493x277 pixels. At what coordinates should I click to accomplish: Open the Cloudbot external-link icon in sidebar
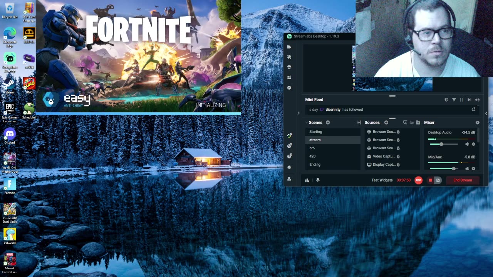(x=290, y=145)
